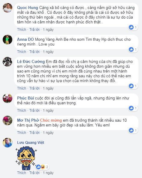Open the like reaction on Quoc Hung's comment
142x178 pixels.
pyautogui.click(x=133, y=27)
